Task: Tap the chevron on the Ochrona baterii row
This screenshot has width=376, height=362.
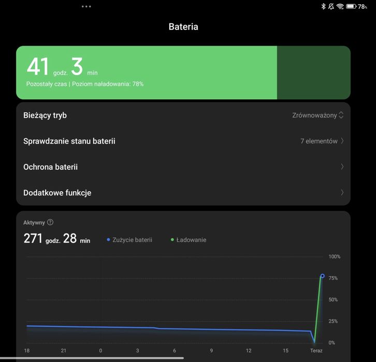Action: point(342,167)
